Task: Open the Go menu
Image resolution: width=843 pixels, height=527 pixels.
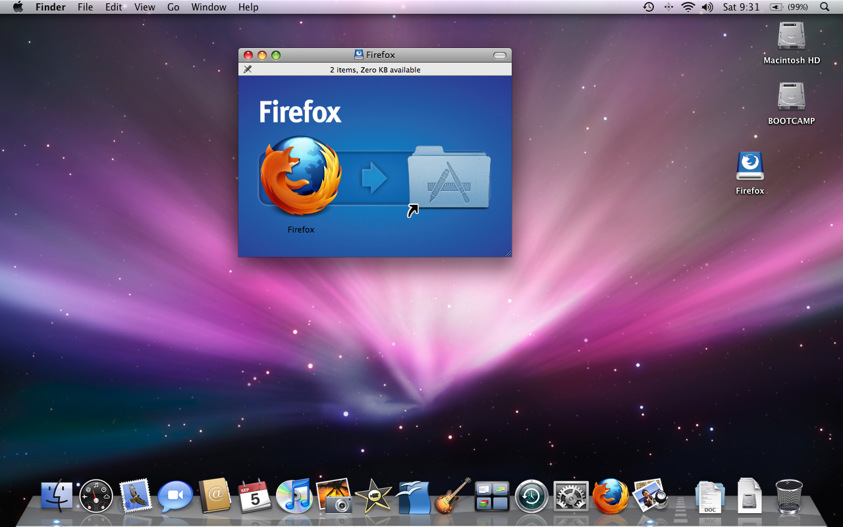Action: (x=173, y=7)
